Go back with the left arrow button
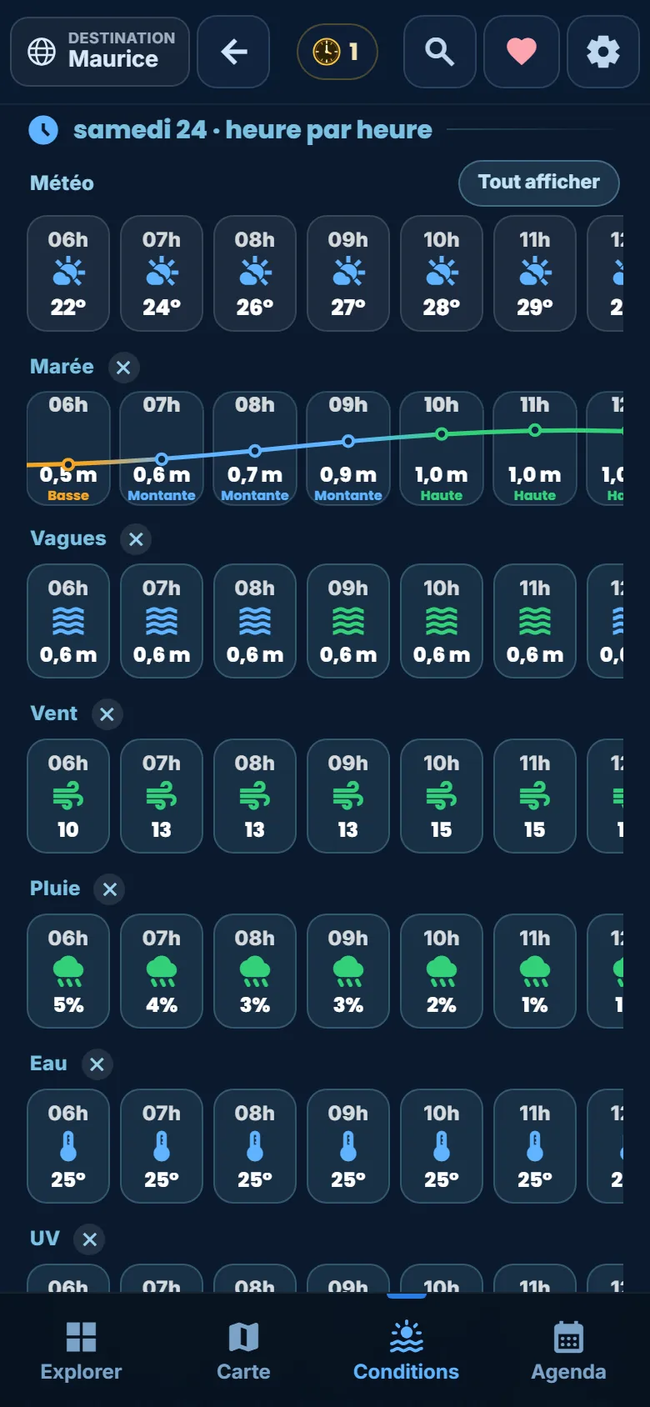The width and height of the screenshot is (650, 1407). click(x=233, y=52)
